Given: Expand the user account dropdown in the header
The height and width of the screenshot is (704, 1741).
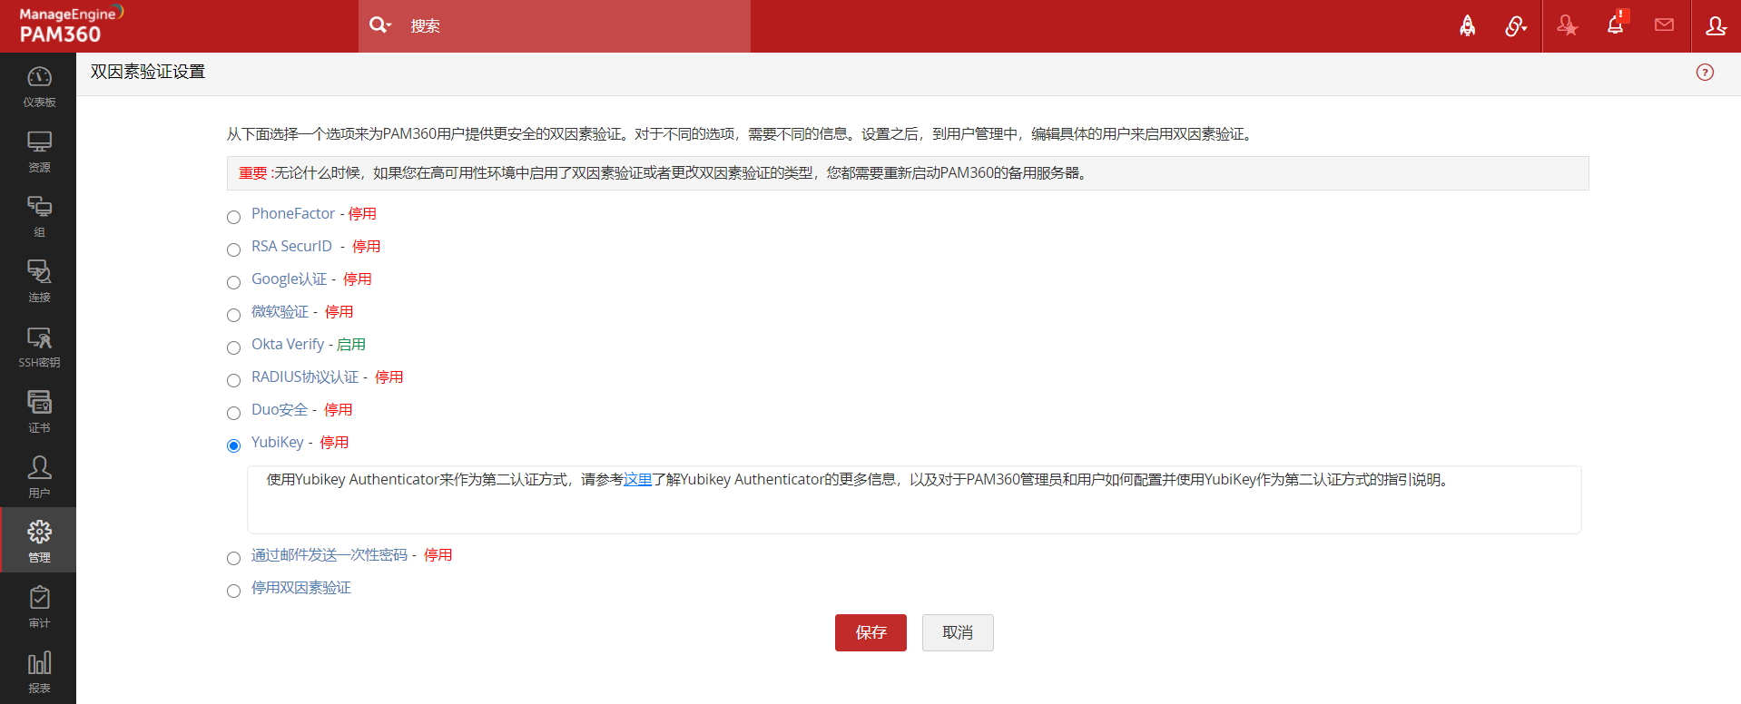Looking at the screenshot, I should [1716, 26].
